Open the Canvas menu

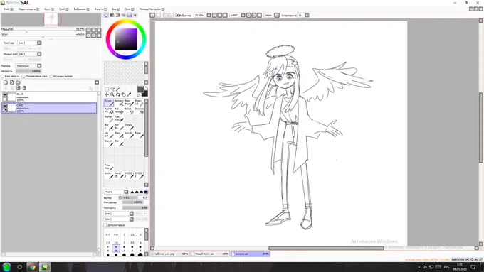[49, 9]
